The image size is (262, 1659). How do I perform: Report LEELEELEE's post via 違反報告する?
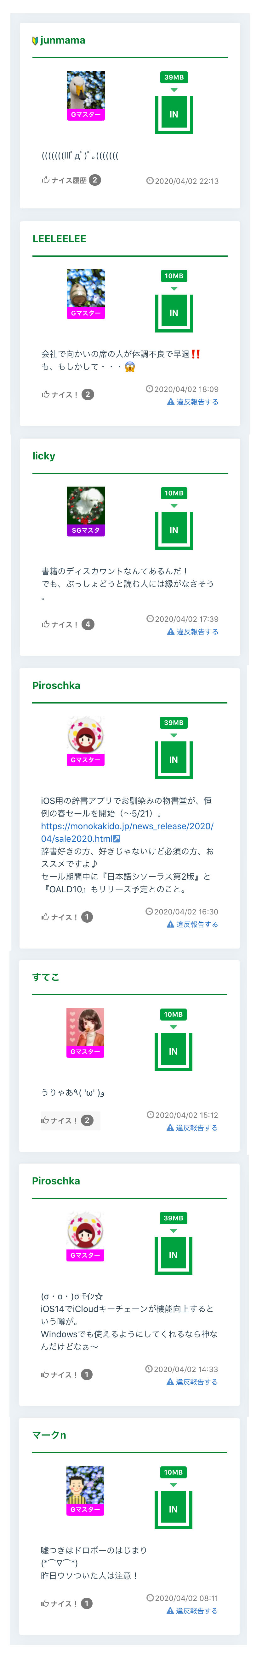tap(193, 402)
